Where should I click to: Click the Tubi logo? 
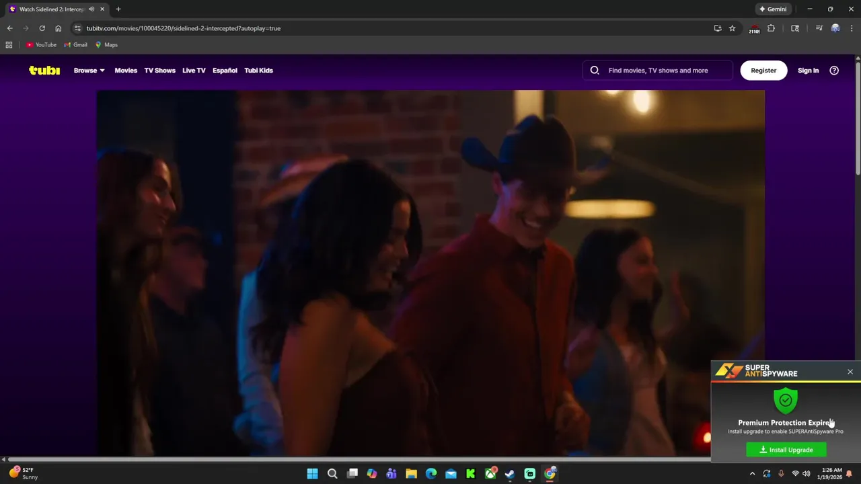pos(44,70)
